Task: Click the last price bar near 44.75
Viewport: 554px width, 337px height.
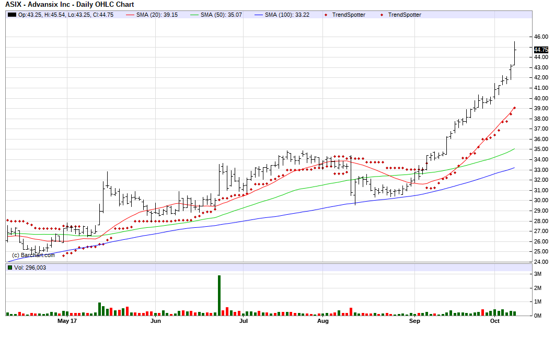Action: tap(514, 53)
